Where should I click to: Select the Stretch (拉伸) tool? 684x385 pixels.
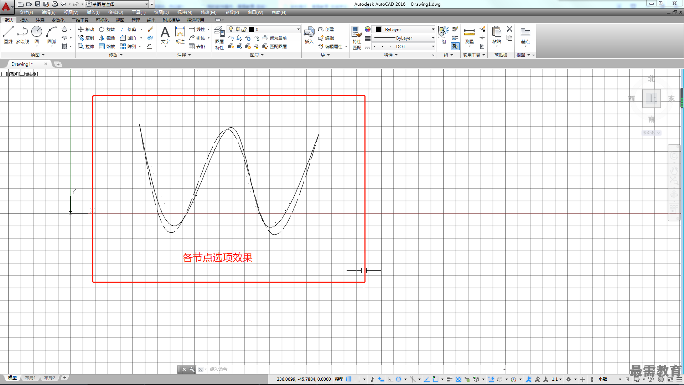click(x=86, y=46)
